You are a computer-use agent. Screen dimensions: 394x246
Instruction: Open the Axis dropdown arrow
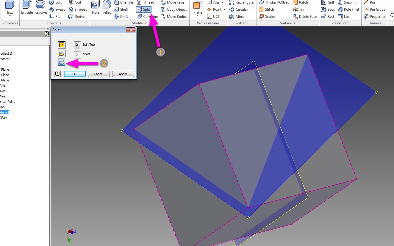click(x=222, y=2)
